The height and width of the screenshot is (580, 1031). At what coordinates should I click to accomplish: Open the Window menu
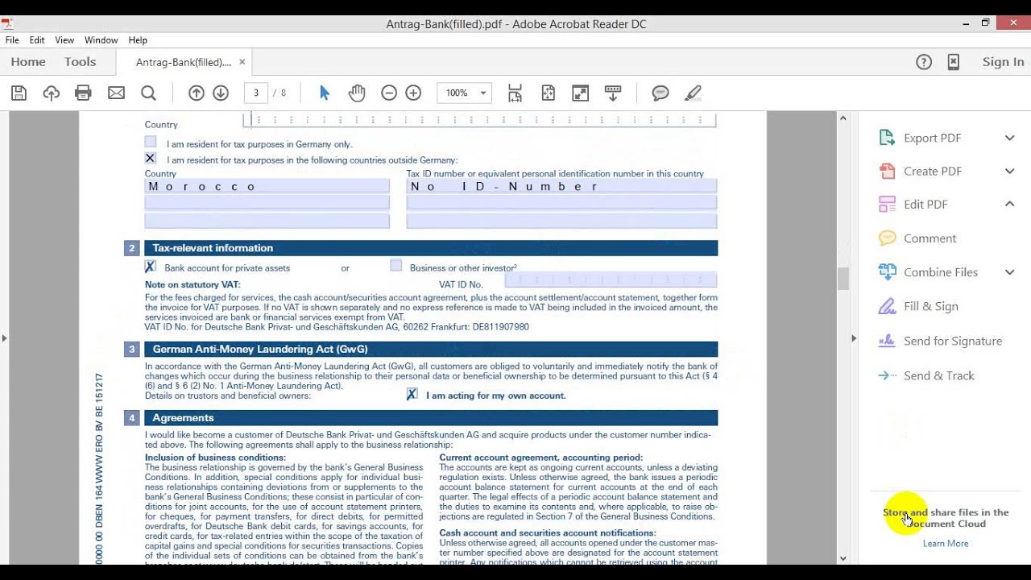tap(101, 40)
